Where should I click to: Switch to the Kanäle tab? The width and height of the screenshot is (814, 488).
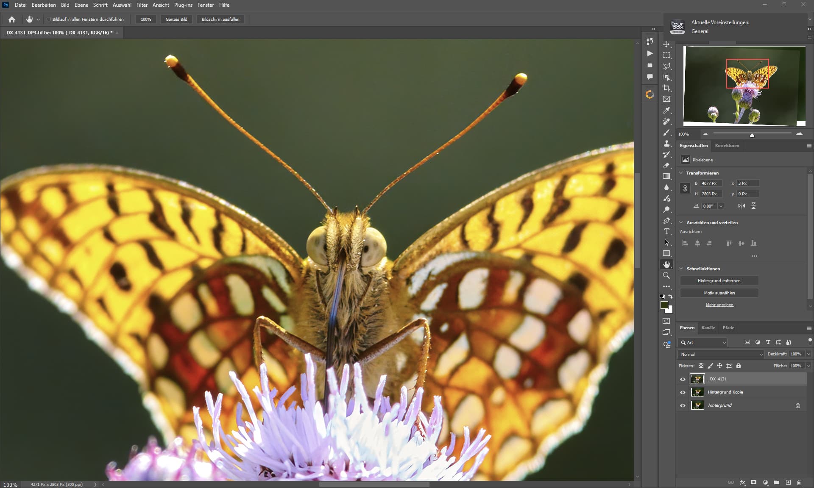(708, 327)
